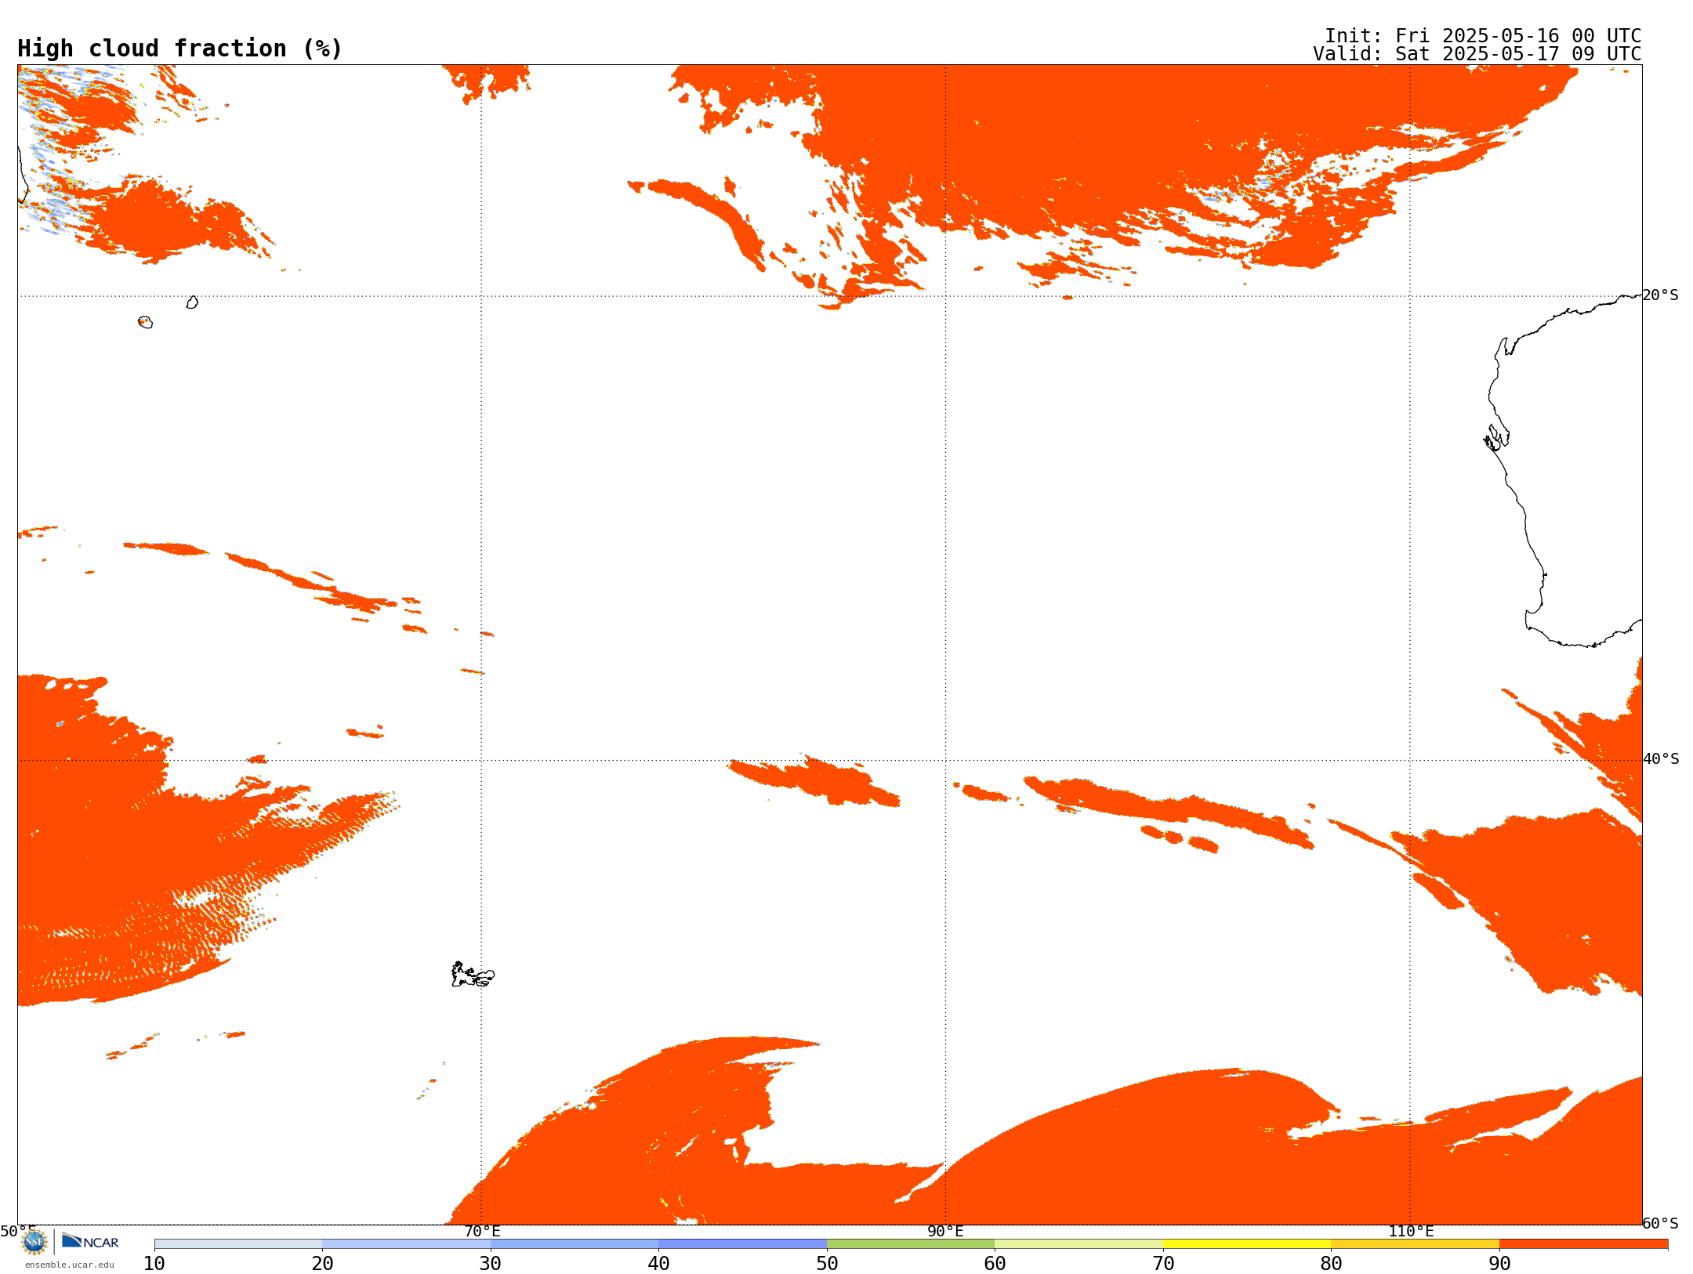
Task: Click the 40-50 periwinkle colorbar segment
Action: [x=742, y=1244]
